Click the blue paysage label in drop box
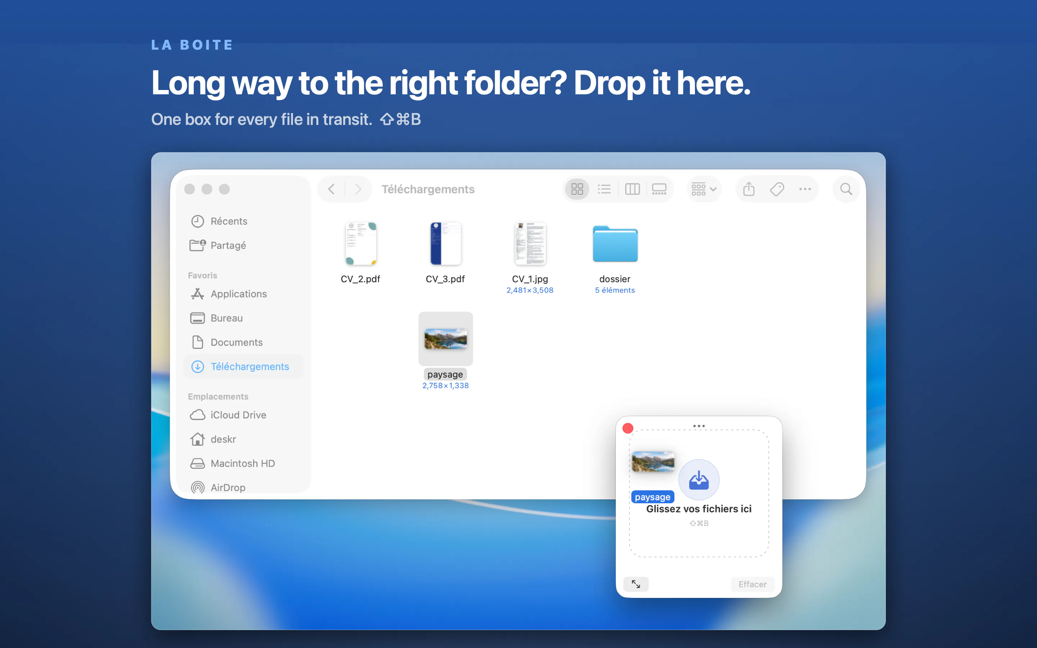1037x648 pixels. coord(652,497)
